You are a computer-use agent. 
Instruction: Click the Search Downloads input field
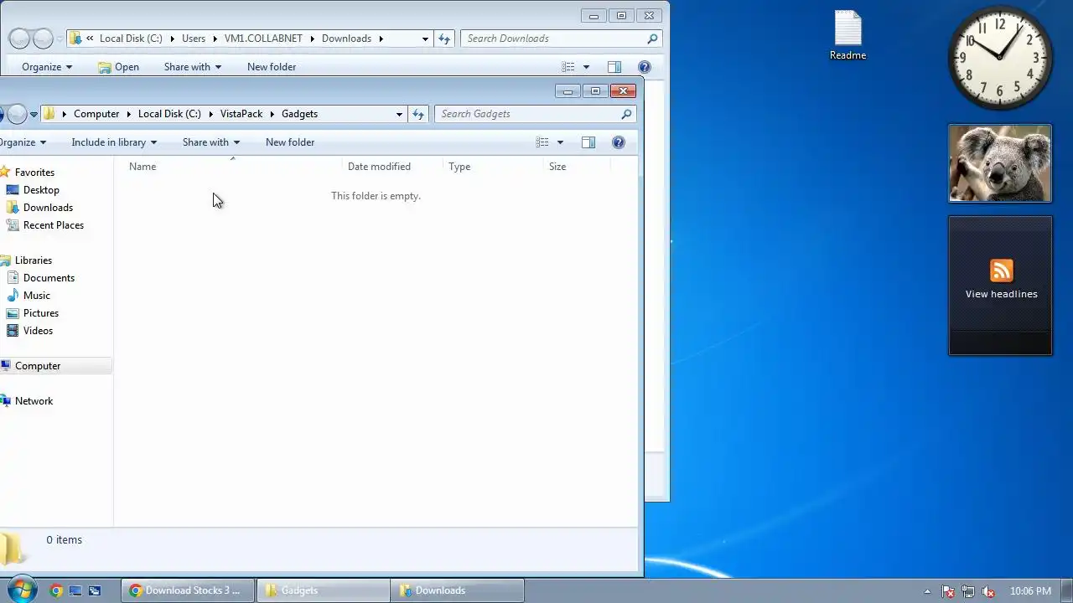[x=553, y=39]
